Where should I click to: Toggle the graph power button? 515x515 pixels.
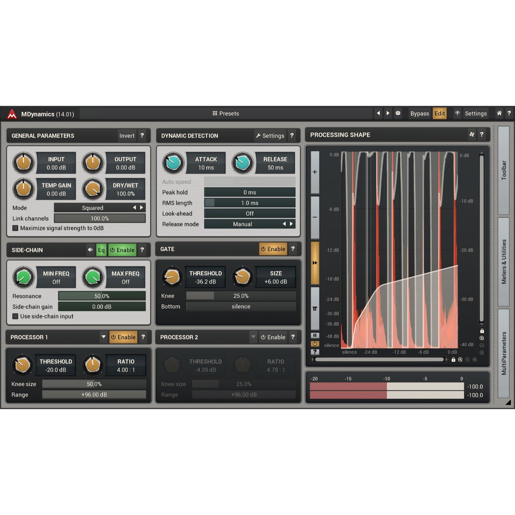(315, 344)
